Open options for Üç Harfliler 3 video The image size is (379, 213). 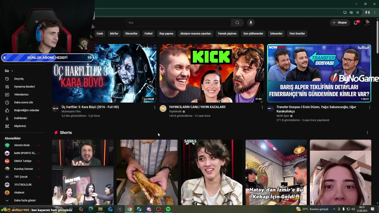tap(155, 107)
